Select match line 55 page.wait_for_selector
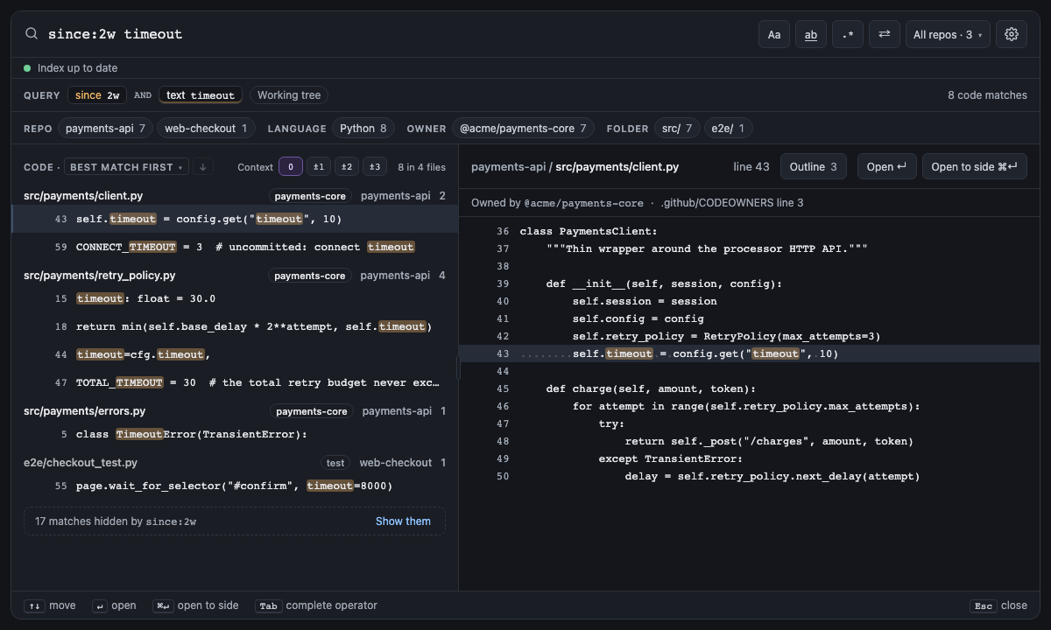The image size is (1051, 630). 235,486
